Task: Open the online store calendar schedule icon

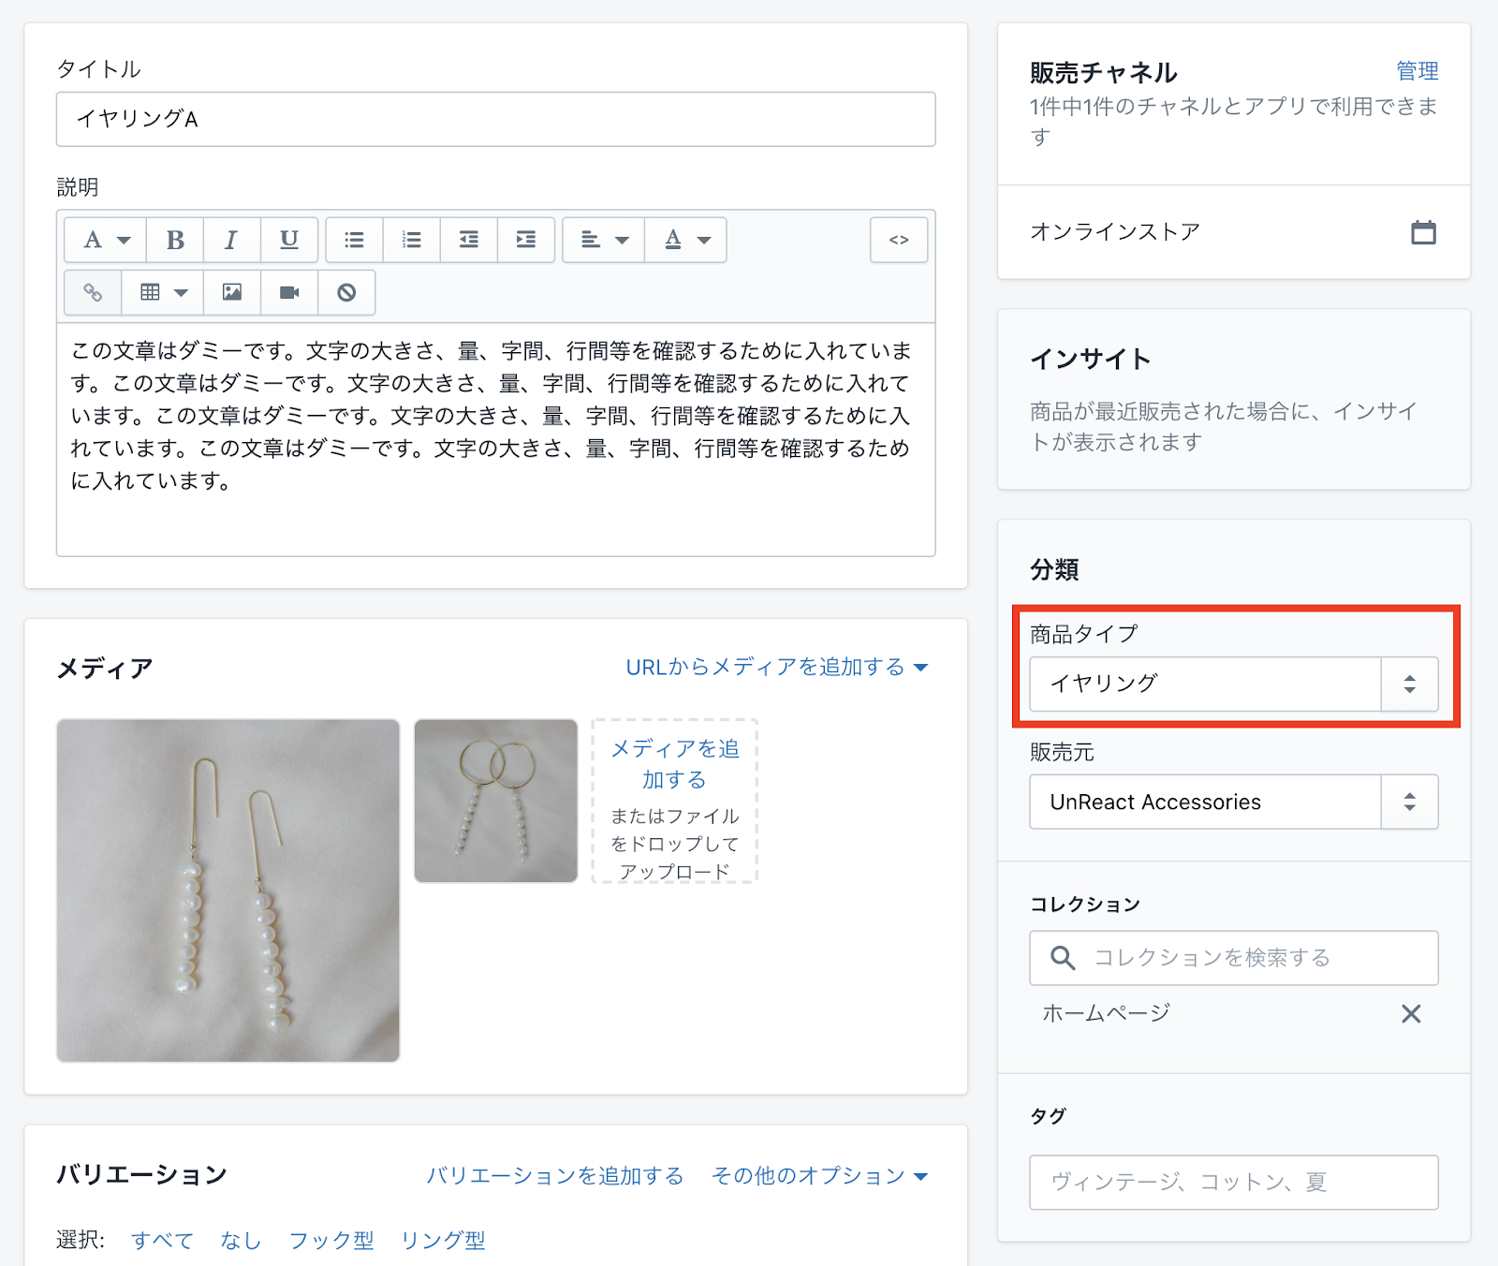Action: pos(1423,232)
